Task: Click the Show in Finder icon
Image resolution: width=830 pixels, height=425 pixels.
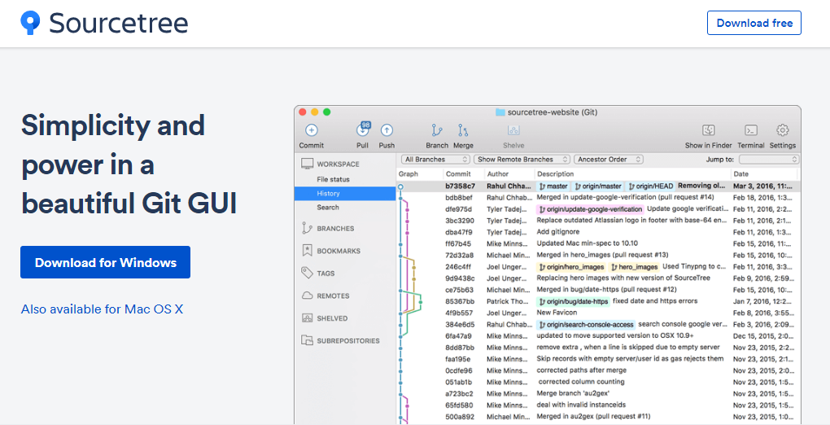Action: coord(708,129)
